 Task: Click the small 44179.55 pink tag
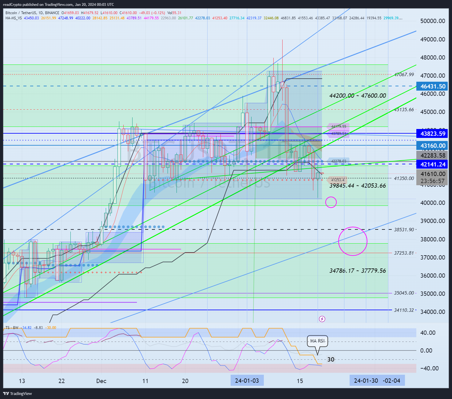(339, 126)
